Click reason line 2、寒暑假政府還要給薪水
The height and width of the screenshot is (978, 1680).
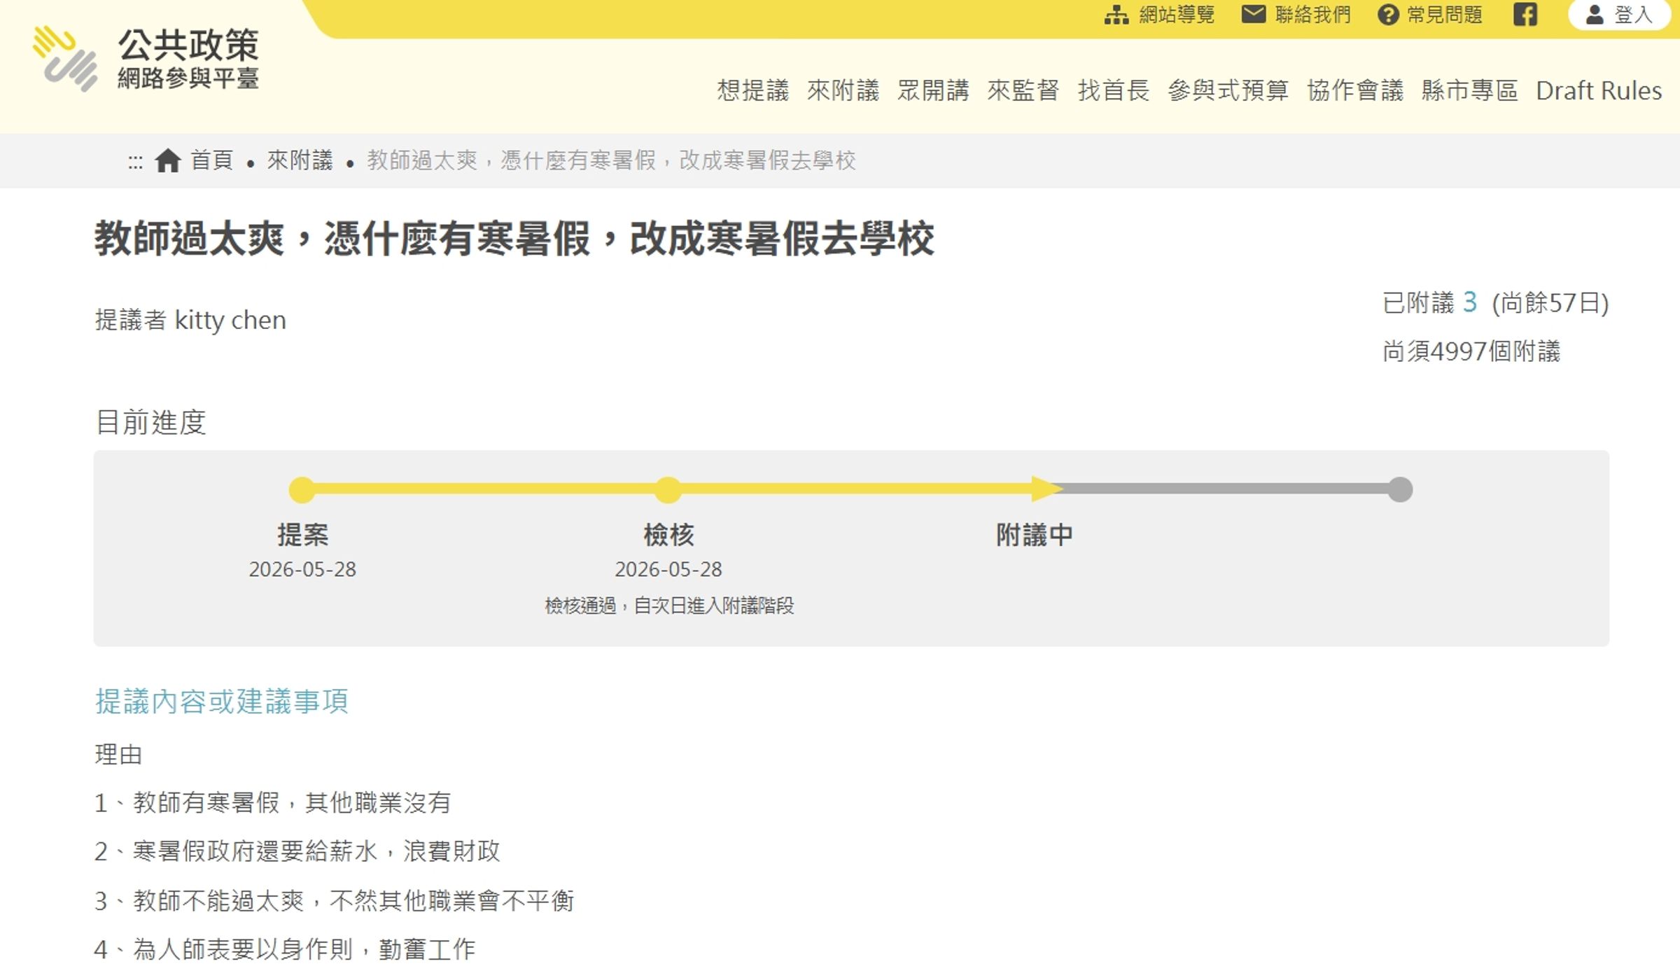(x=297, y=851)
